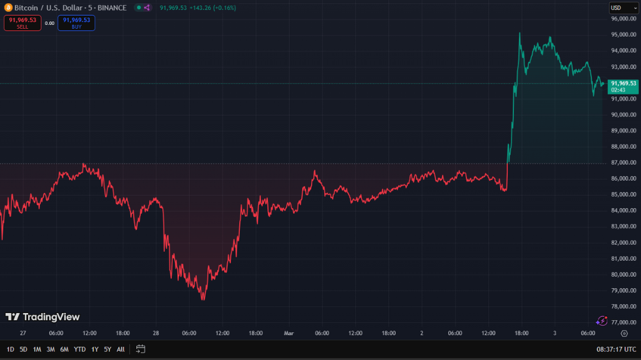Click the 96,000.00 price axis label
The width and height of the screenshot is (641, 360).
pos(623,19)
